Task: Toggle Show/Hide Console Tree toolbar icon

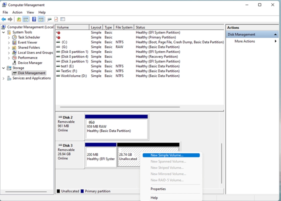Action: 26,19
